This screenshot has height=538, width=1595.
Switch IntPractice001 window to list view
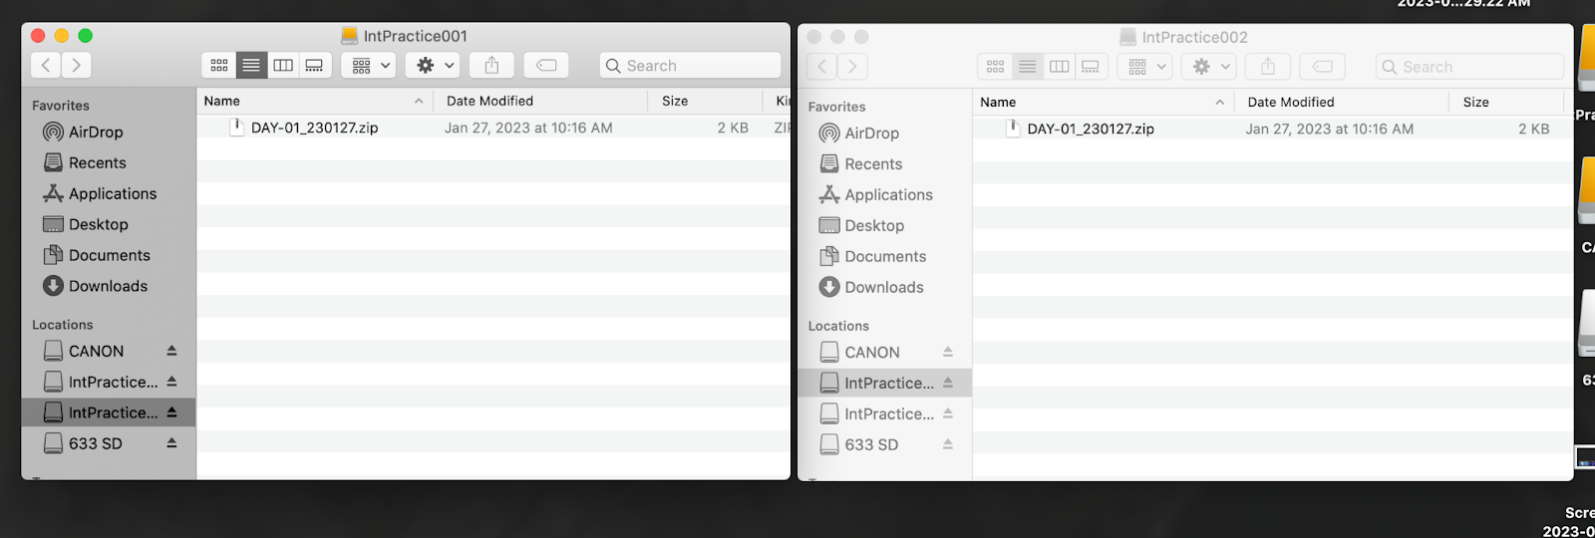(x=251, y=66)
